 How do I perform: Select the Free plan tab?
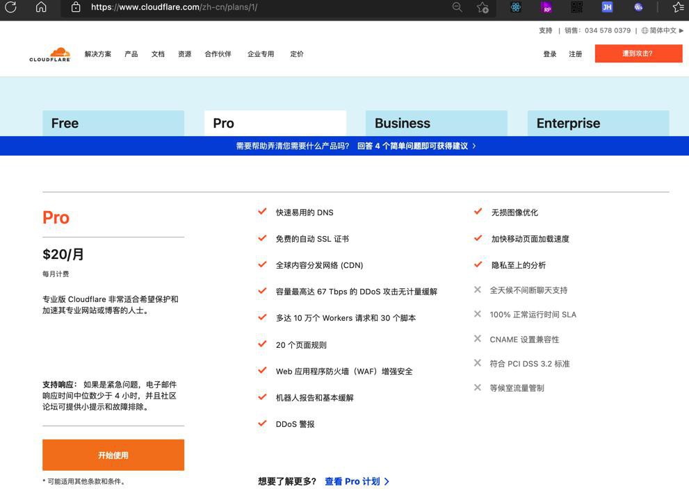click(x=113, y=124)
